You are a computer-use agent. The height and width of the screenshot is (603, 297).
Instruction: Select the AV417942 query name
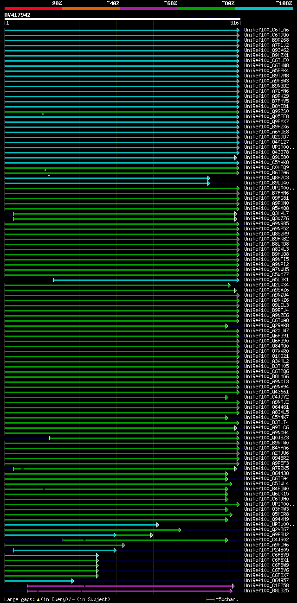click(x=18, y=15)
